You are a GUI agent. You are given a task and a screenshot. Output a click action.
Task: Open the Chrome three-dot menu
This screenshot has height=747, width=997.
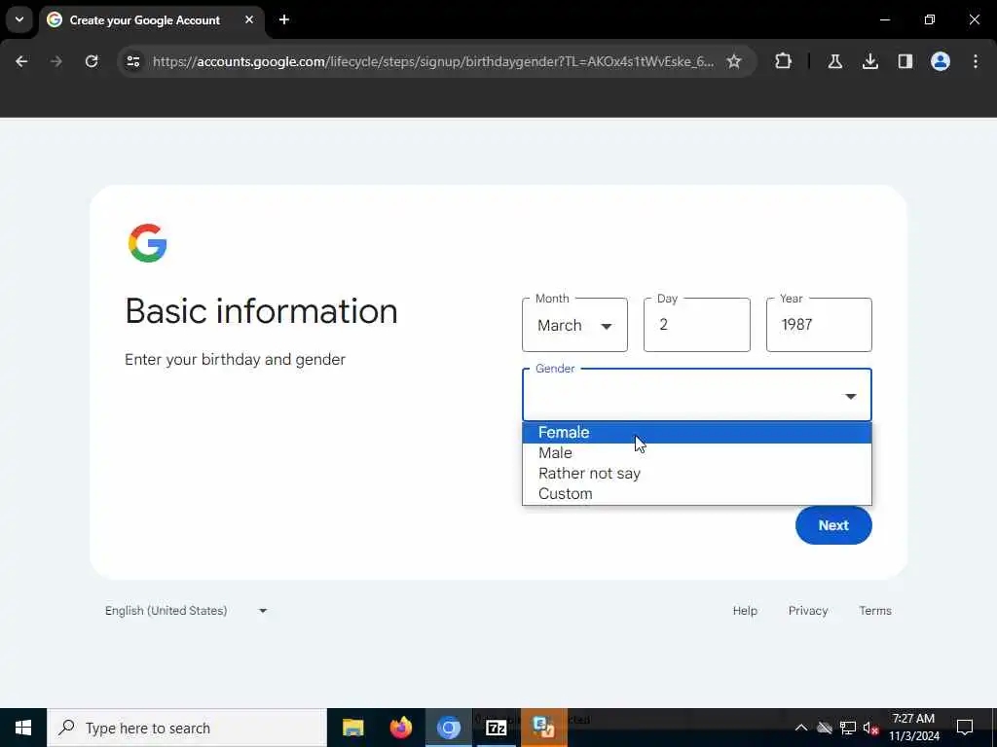click(976, 61)
